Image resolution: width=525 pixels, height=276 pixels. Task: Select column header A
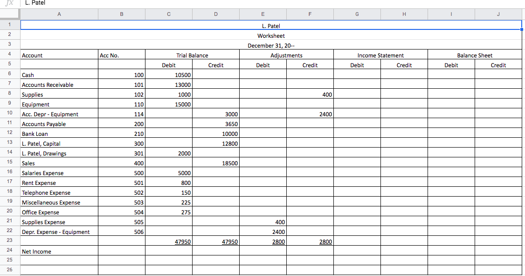click(x=59, y=14)
